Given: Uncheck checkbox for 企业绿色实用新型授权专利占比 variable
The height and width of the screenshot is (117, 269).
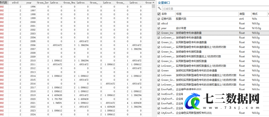Looking at the screenshot, I should pos(159,113).
